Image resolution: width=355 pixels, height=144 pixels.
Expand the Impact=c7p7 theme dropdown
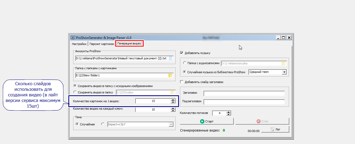tap(171, 124)
